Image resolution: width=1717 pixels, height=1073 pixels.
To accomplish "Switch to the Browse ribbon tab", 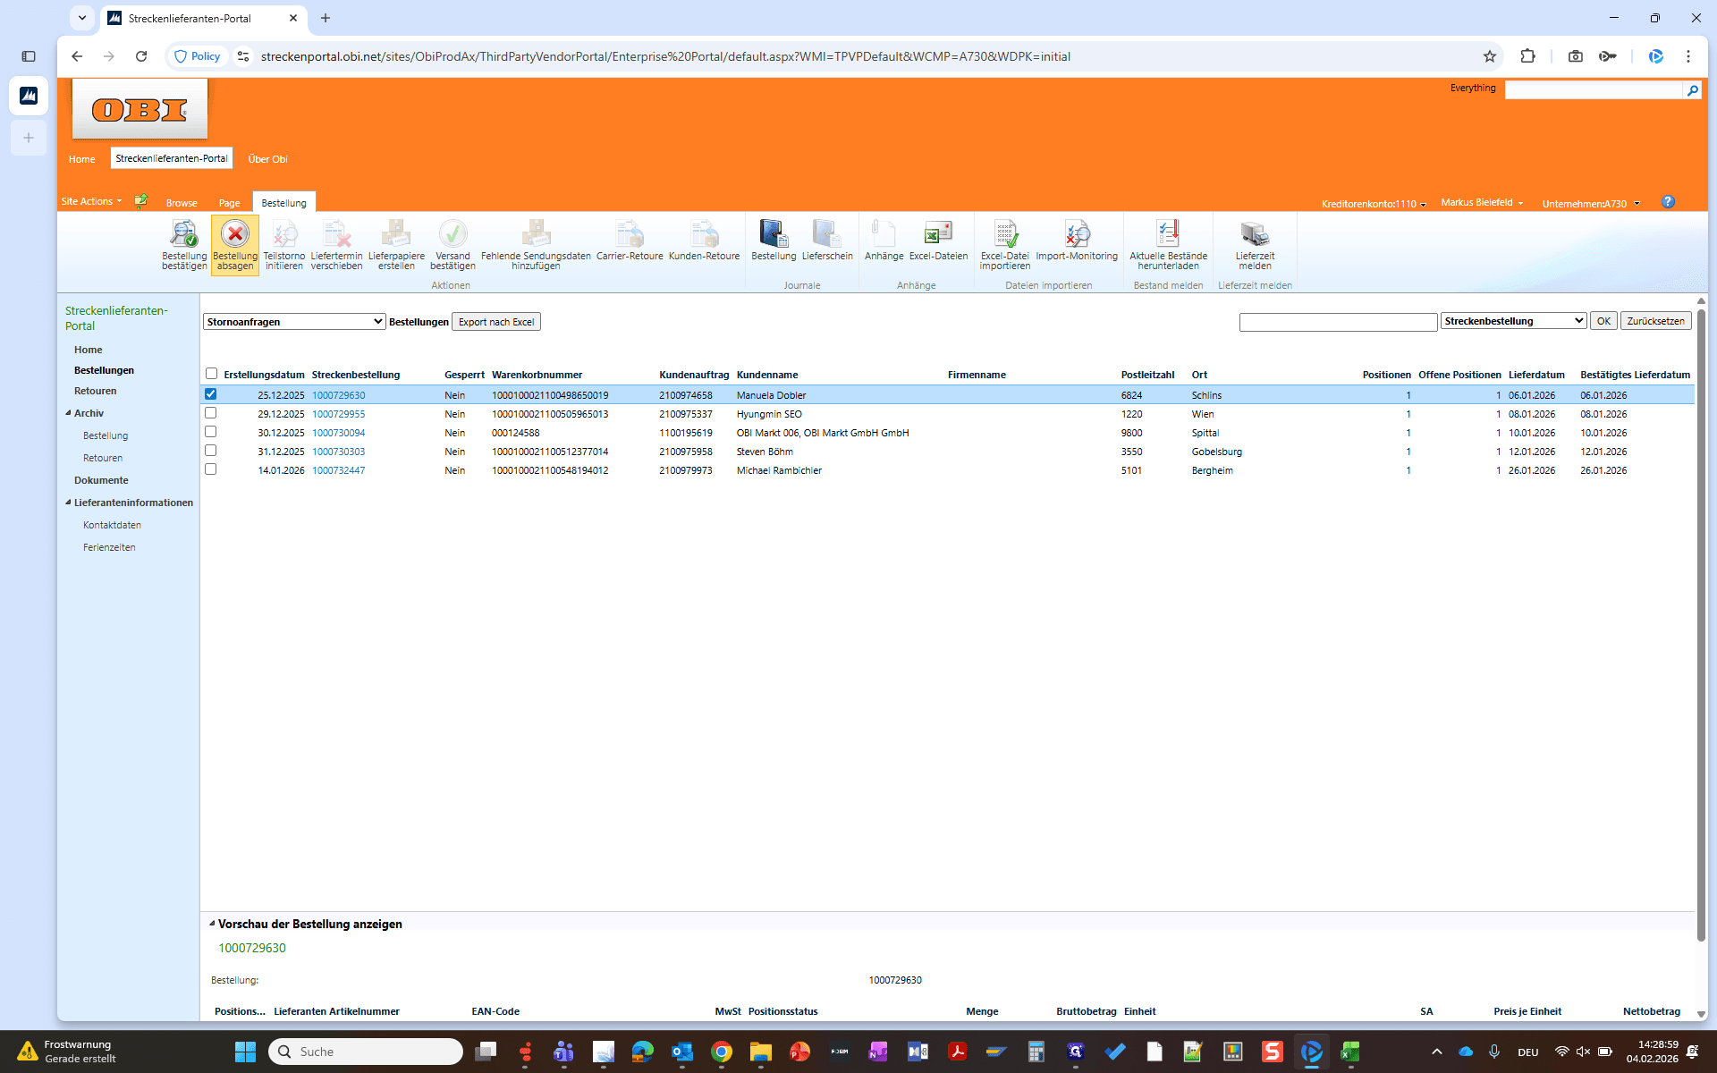I will pos(182,203).
